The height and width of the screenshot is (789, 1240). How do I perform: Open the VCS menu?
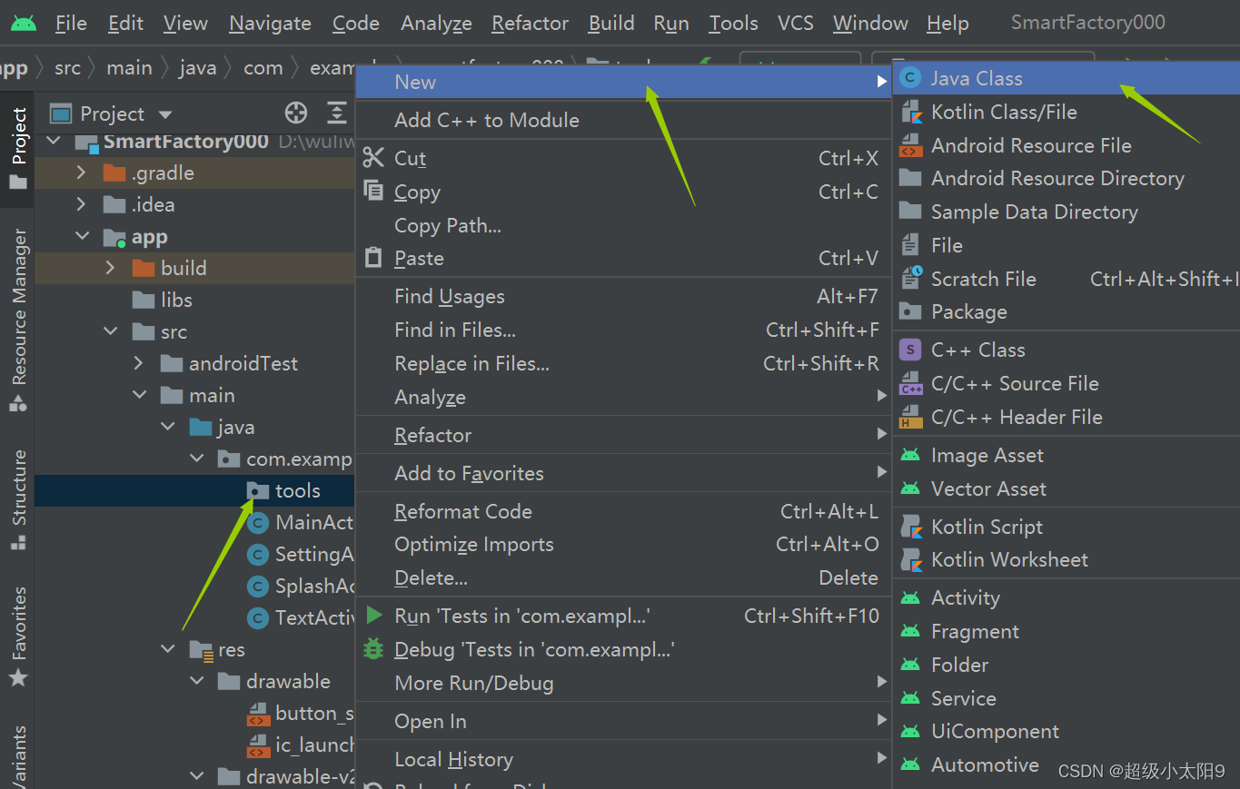coord(796,24)
